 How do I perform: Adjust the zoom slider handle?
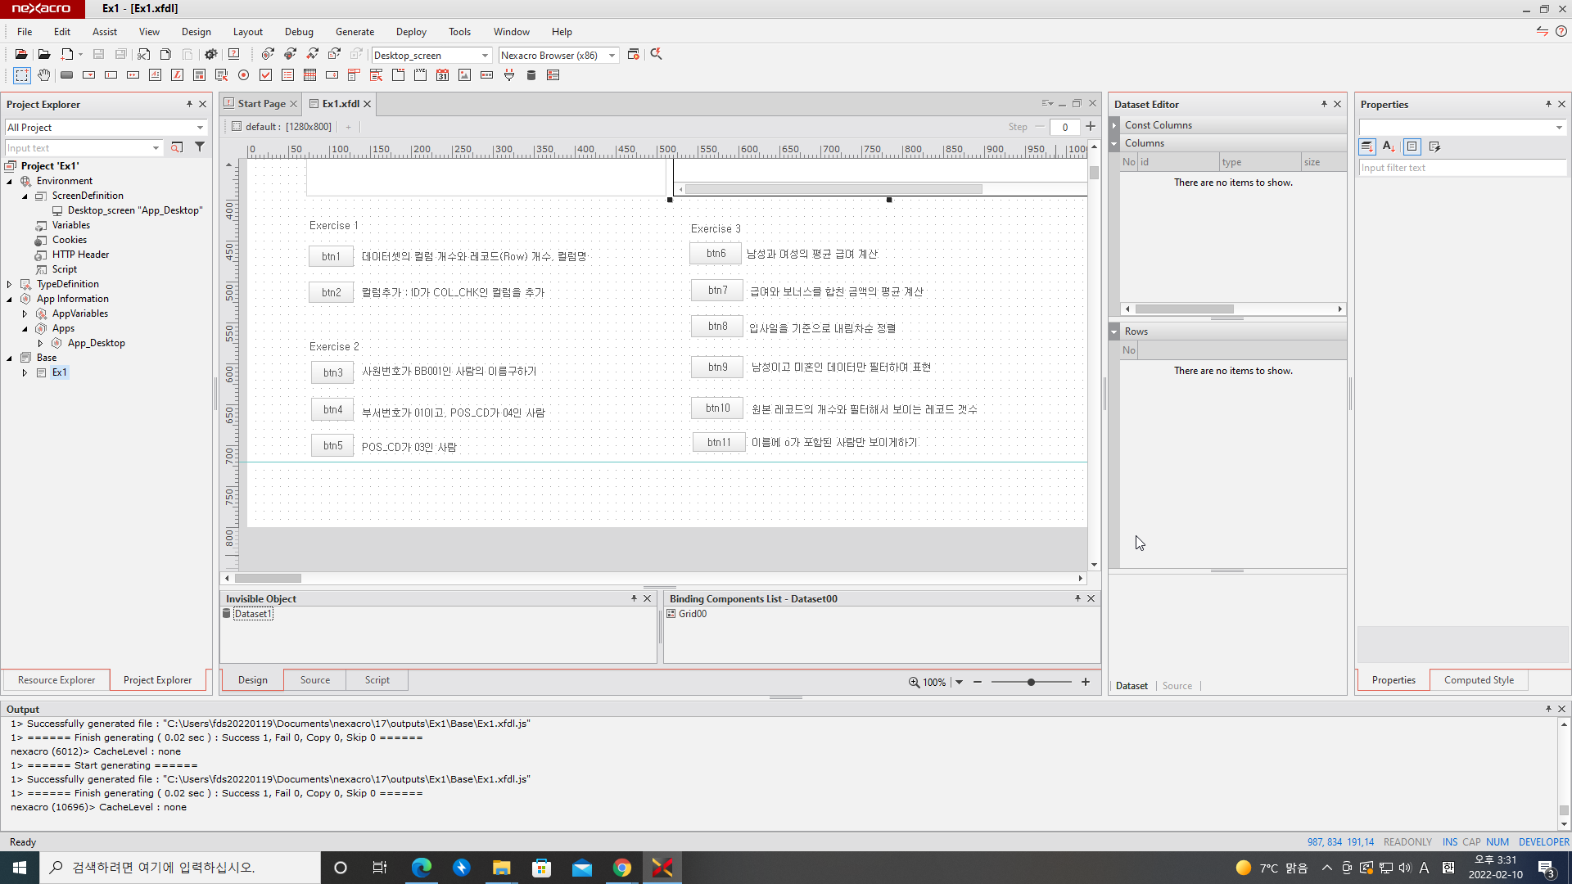click(x=1031, y=682)
